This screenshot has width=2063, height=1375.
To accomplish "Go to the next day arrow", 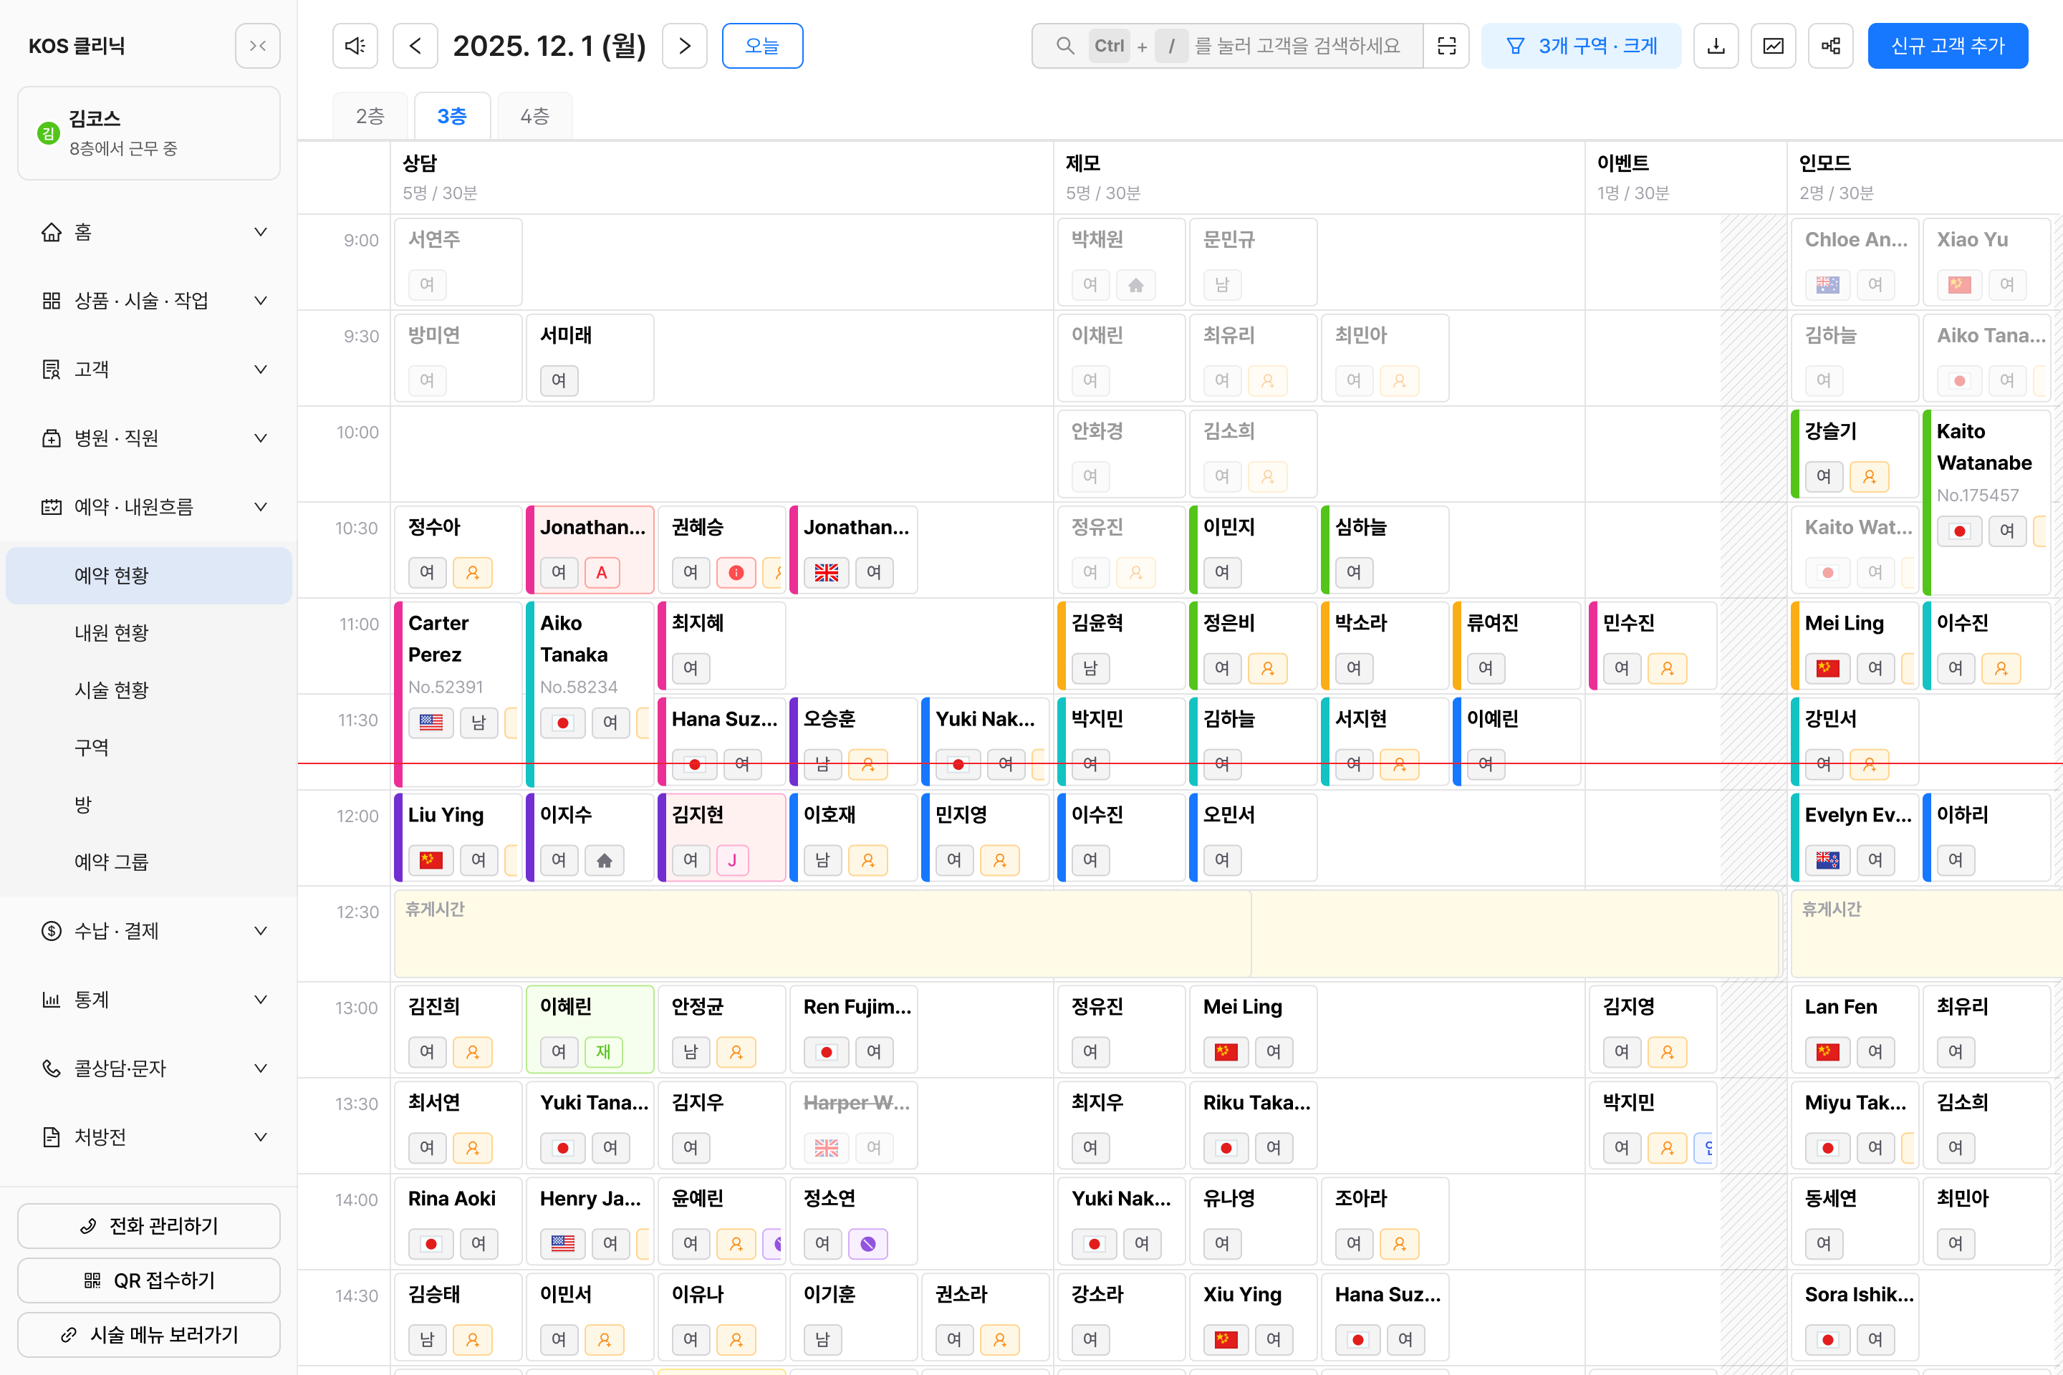I will (684, 46).
